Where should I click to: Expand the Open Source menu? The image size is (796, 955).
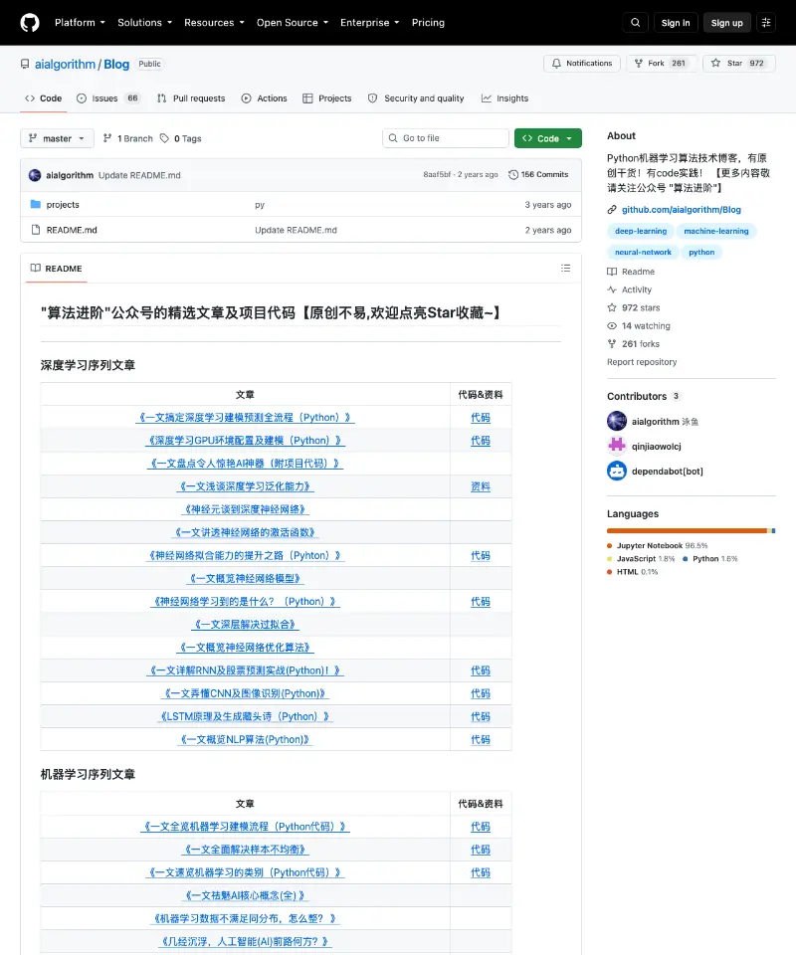tap(293, 23)
